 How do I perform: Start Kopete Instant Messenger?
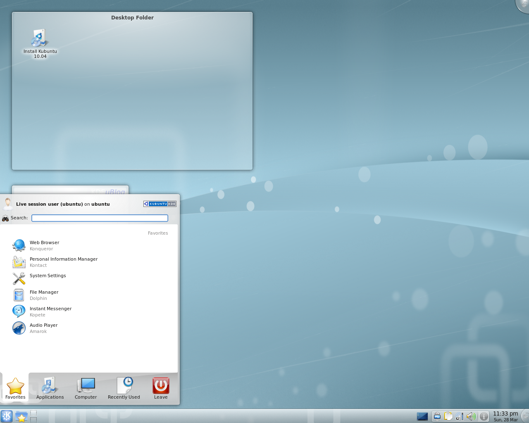pos(50,311)
